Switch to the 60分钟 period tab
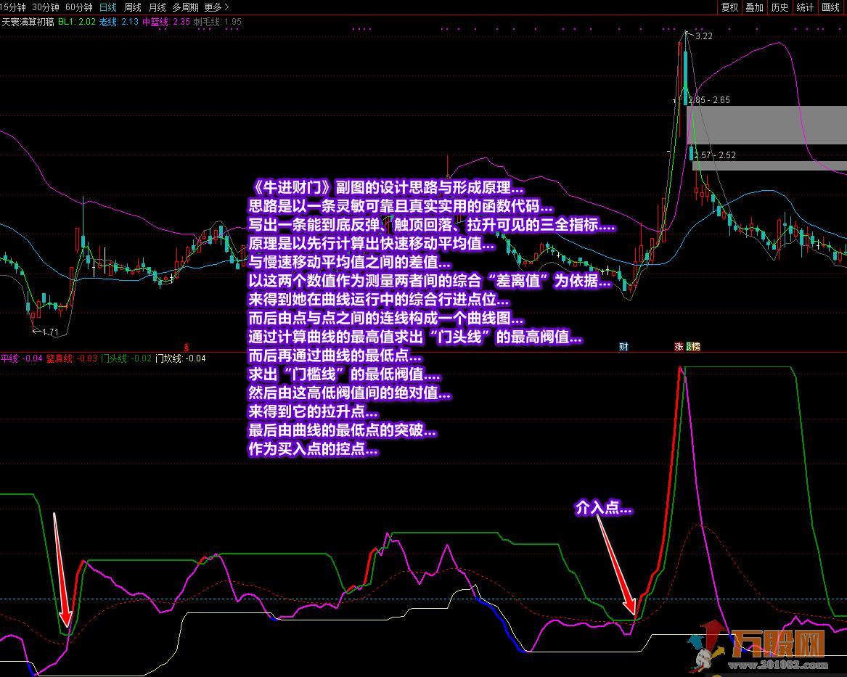The image size is (847, 677). pyautogui.click(x=79, y=7)
